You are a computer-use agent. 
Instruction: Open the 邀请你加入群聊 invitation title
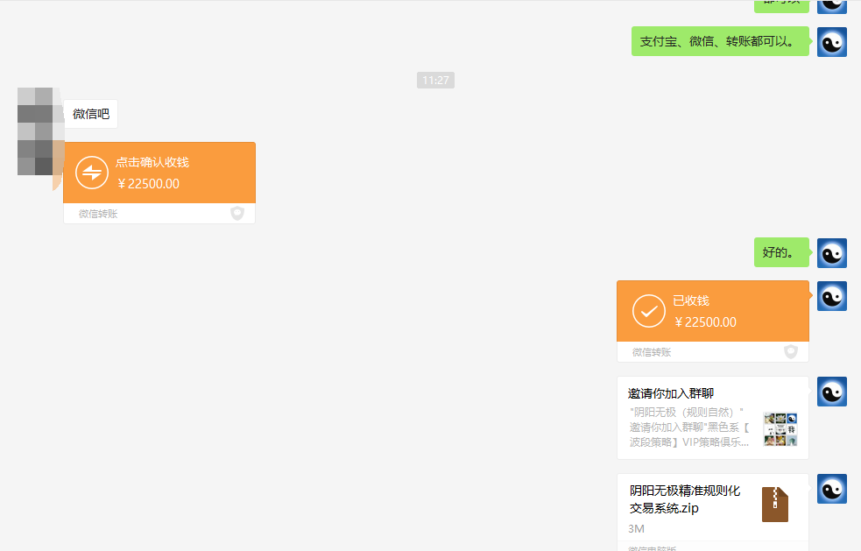671,393
